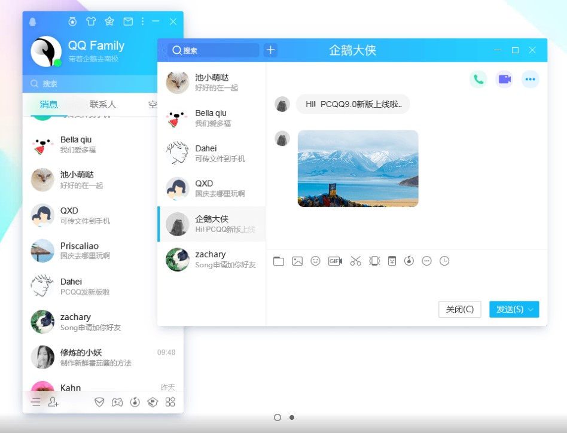Click the send image icon in chat toolbar
Screen dimensions: 567x433
pyautogui.click(x=297, y=261)
